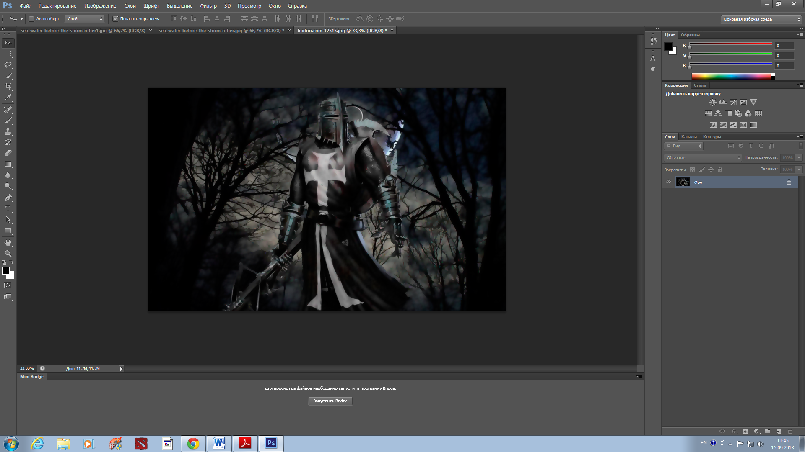Click toolbar foreground color swatch
Screen dimensions: 805x452
(6, 271)
